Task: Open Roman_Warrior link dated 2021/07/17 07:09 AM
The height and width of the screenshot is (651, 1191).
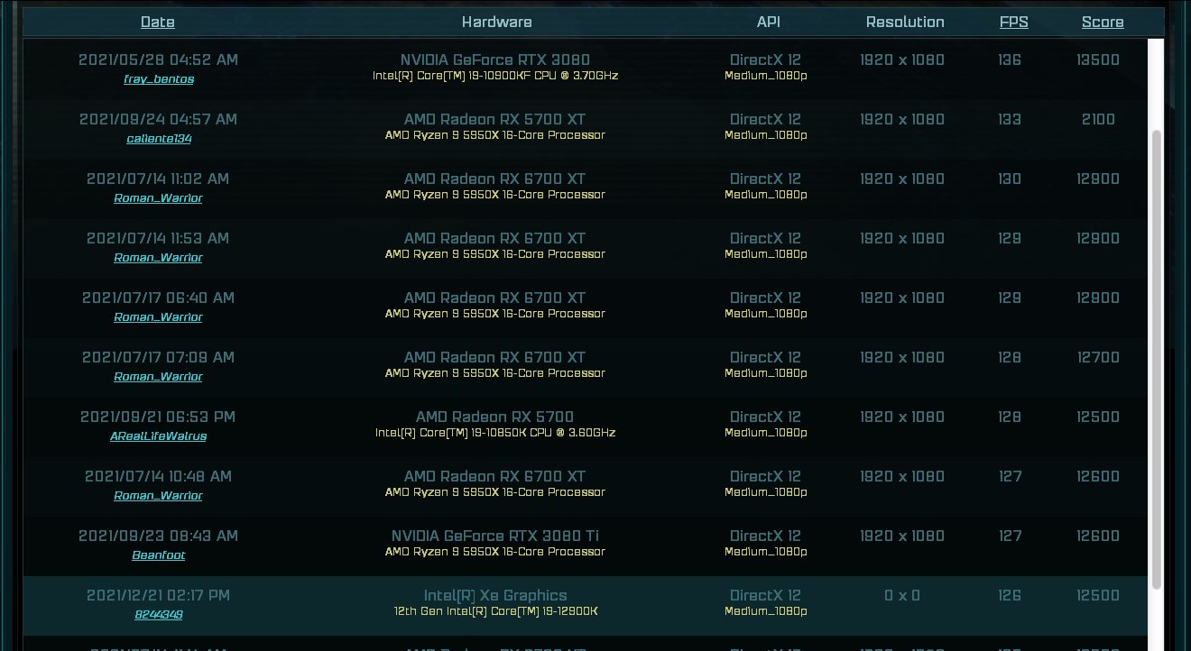Action: coord(158,376)
